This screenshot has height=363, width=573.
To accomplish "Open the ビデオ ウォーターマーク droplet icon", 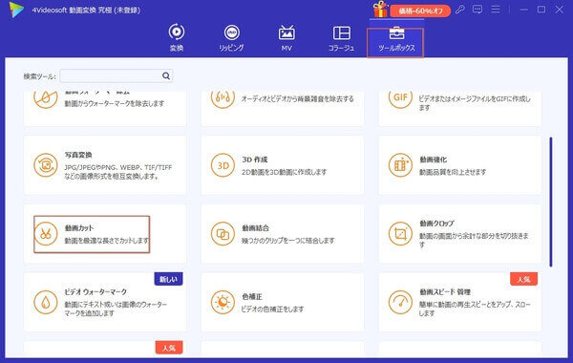I will [46, 302].
